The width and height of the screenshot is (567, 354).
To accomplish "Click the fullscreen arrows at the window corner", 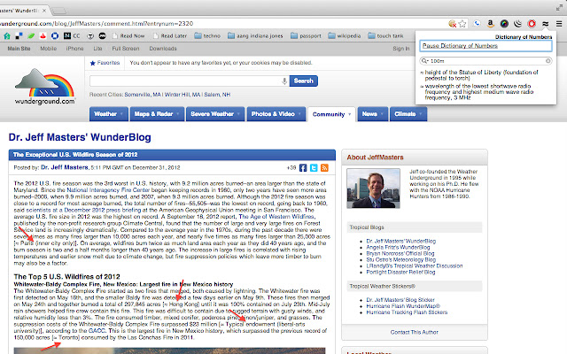I will (559, 7).
